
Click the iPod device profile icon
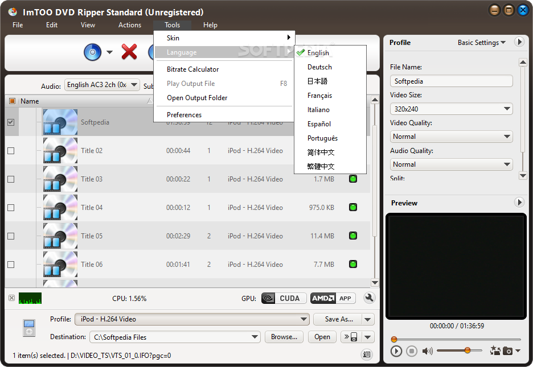click(29, 328)
